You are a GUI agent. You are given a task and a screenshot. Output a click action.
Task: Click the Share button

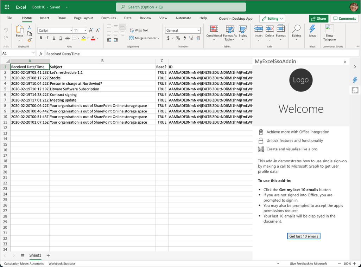(319, 18)
